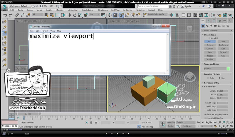Screen dimensions: 235x137
Task: Toggle the Spinner Snap button
Action: [138, 15]
